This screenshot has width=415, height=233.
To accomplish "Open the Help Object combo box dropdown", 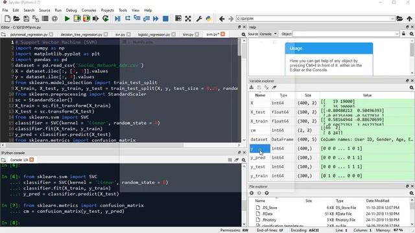I will (x=397, y=34).
